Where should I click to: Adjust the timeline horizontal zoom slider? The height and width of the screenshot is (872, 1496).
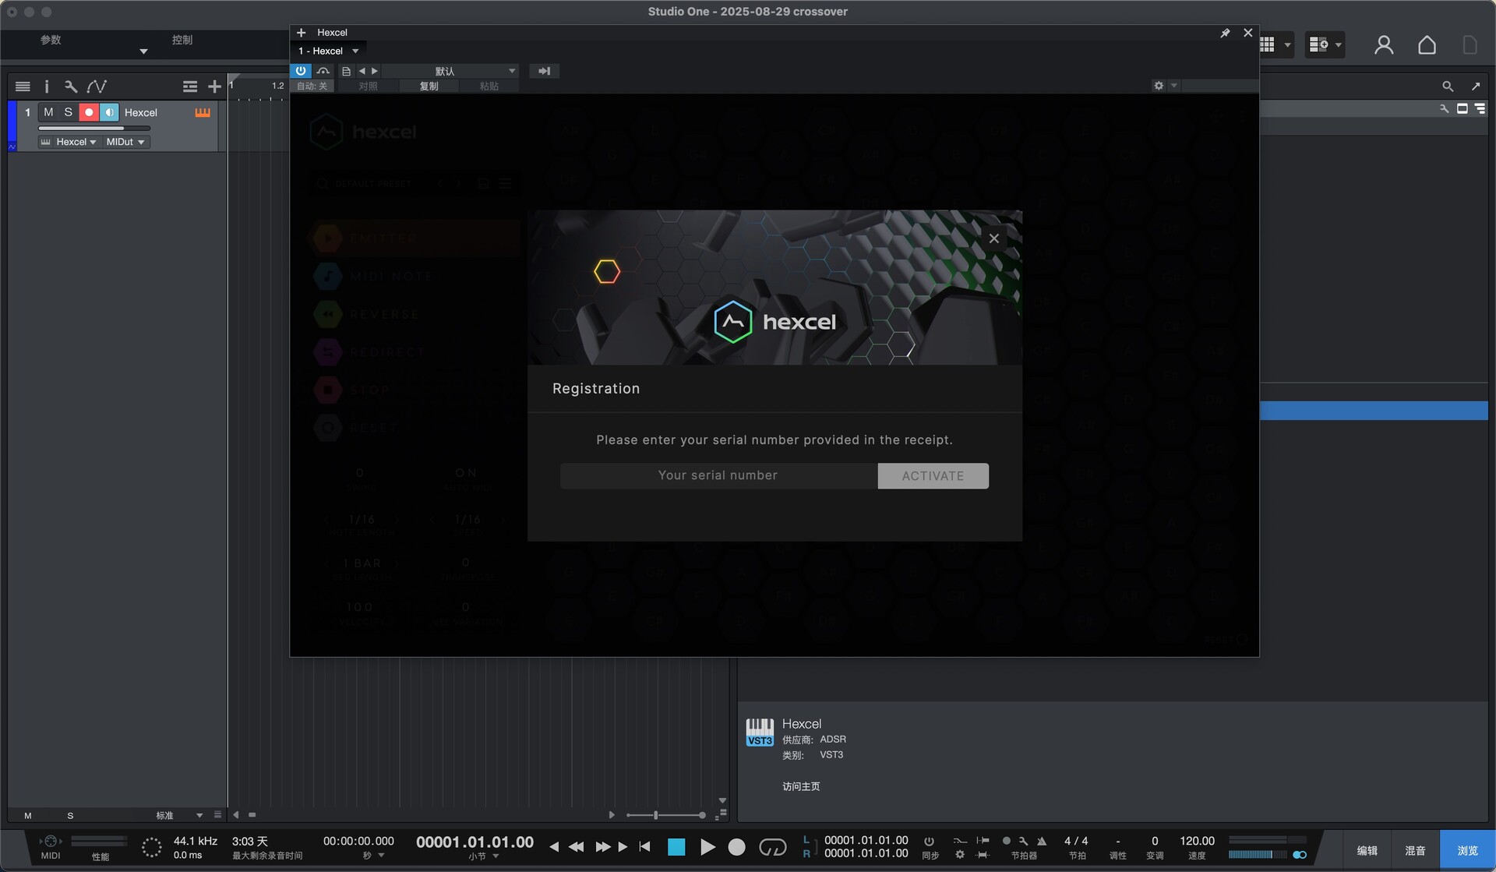pyautogui.click(x=666, y=815)
